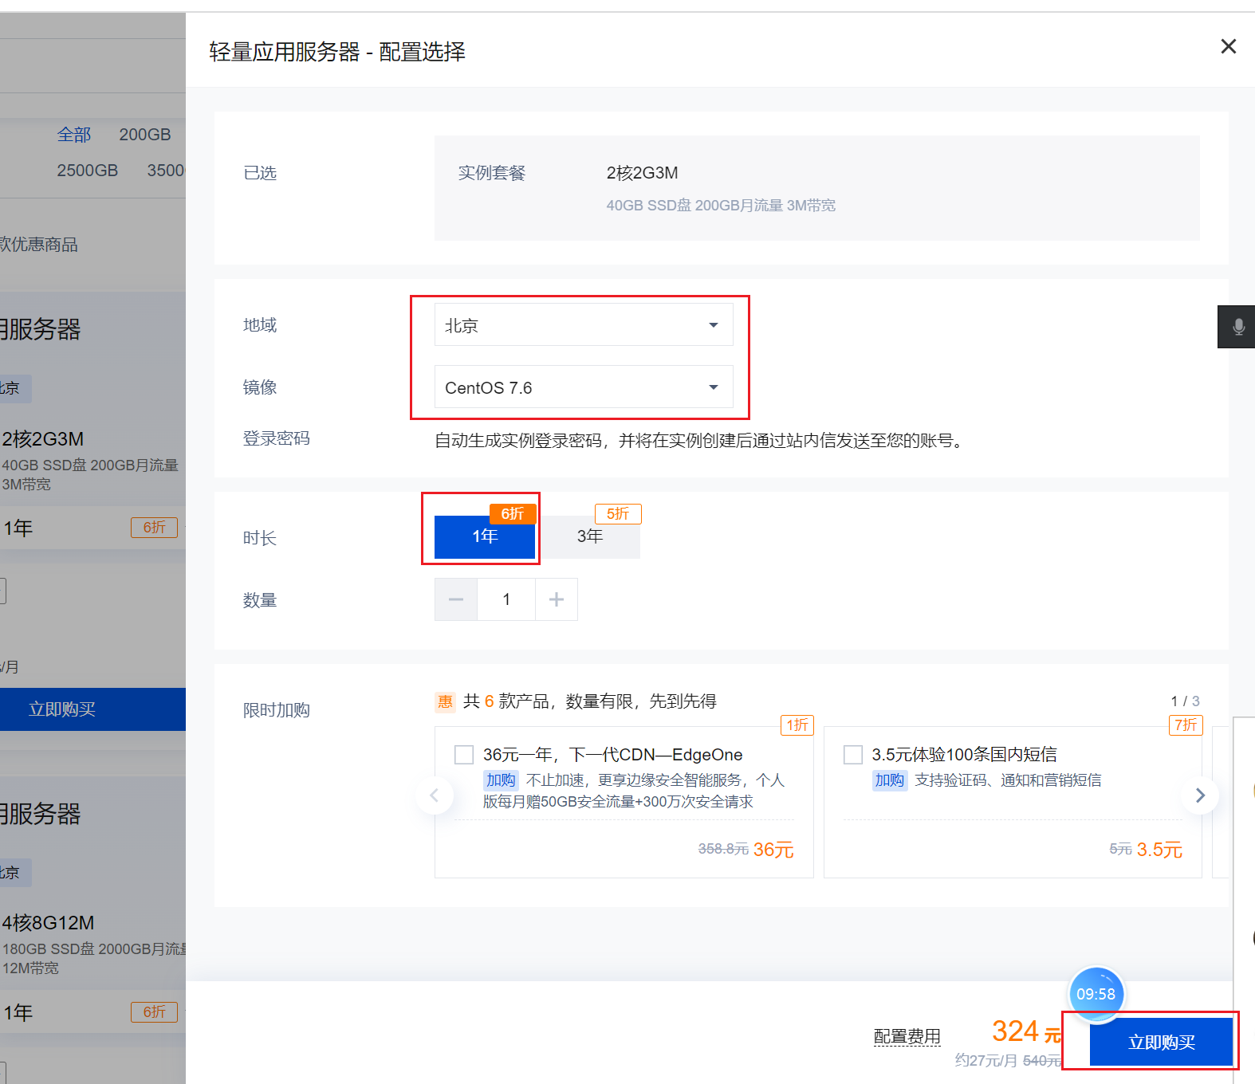Select the 1年 duration option
This screenshot has height=1084, width=1255.
[485, 536]
